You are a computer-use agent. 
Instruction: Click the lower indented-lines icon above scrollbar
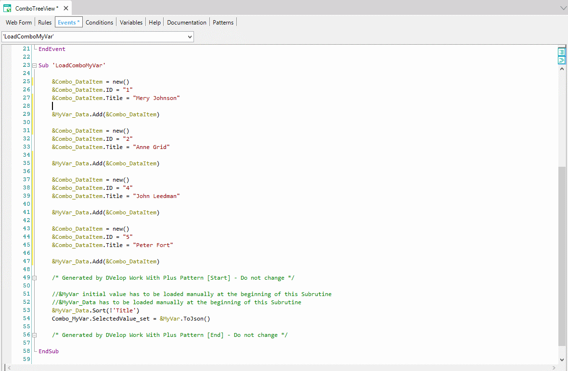click(x=561, y=60)
